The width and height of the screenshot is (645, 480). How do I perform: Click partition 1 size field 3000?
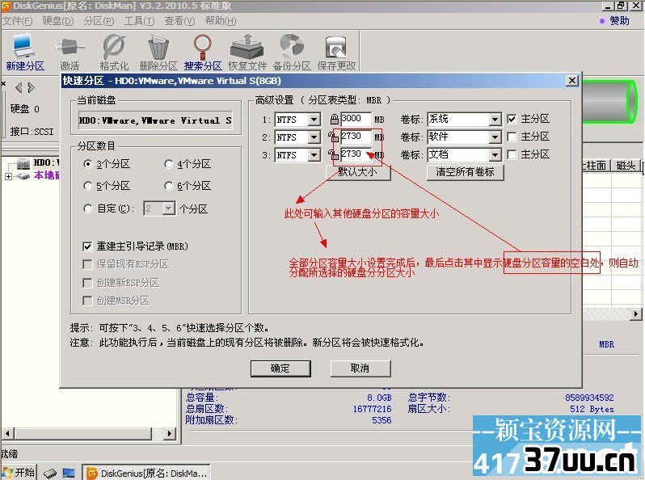(x=356, y=119)
